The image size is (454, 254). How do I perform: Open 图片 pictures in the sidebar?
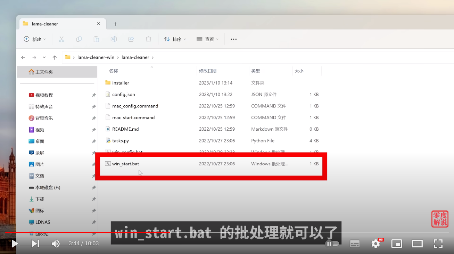coord(36,165)
